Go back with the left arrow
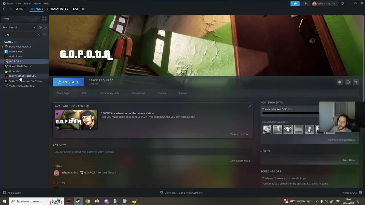The image size is (365, 205). pyautogui.click(x=4, y=9)
